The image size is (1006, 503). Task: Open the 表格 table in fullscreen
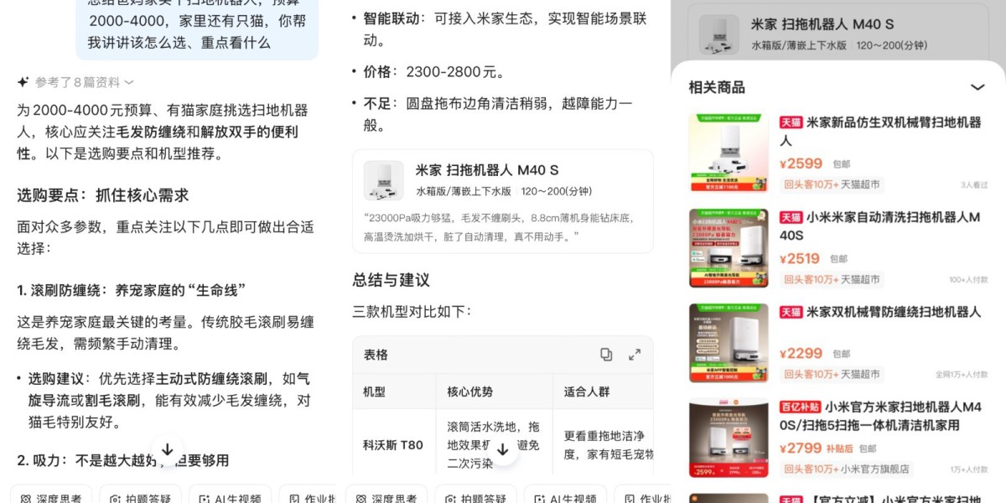(x=635, y=355)
